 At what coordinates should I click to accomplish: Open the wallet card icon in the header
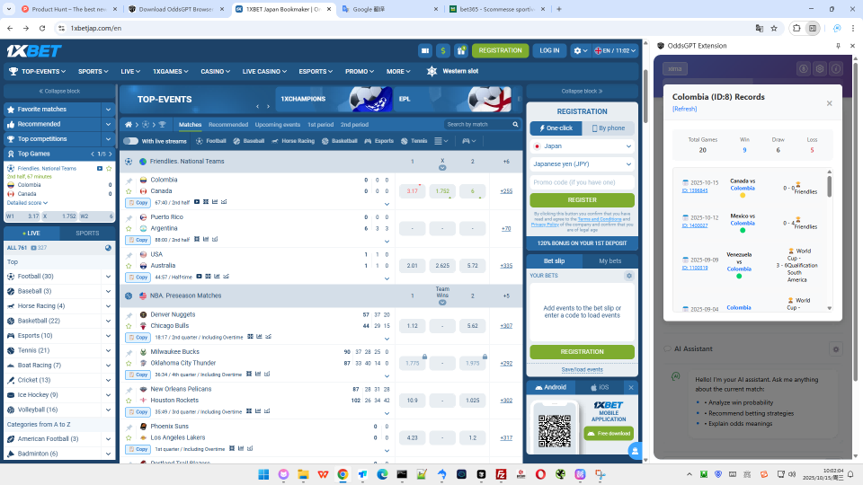tap(425, 50)
